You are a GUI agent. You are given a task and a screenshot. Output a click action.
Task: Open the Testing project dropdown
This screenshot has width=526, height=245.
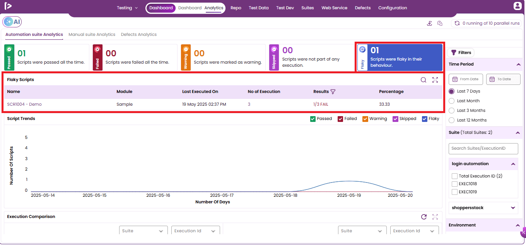pos(127,8)
